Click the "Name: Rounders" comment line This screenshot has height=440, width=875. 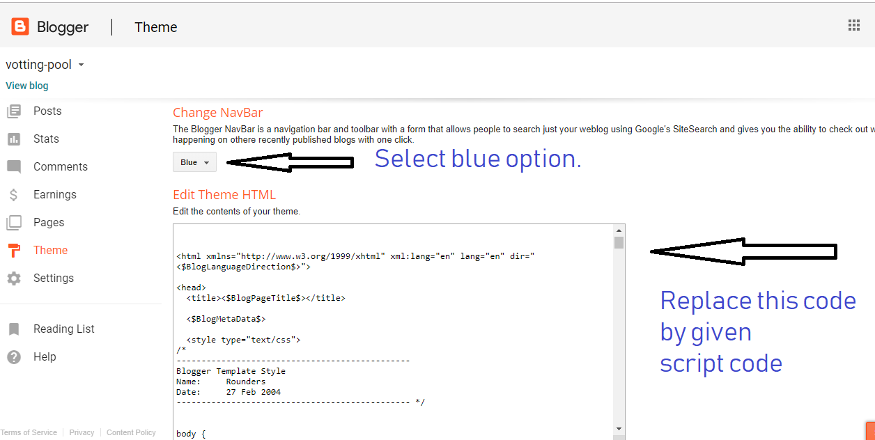221,381
